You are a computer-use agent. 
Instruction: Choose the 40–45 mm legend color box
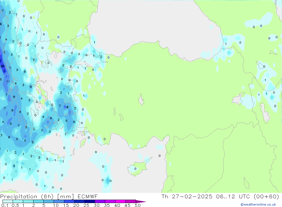coord(120,201)
